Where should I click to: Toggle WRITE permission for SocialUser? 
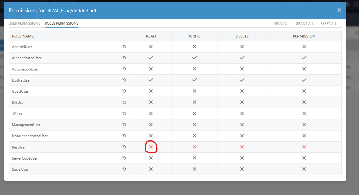pos(194,169)
